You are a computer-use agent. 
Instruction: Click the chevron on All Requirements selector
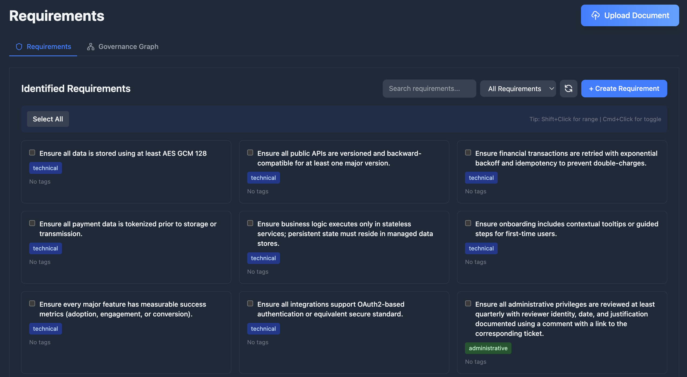tap(552, 88)
